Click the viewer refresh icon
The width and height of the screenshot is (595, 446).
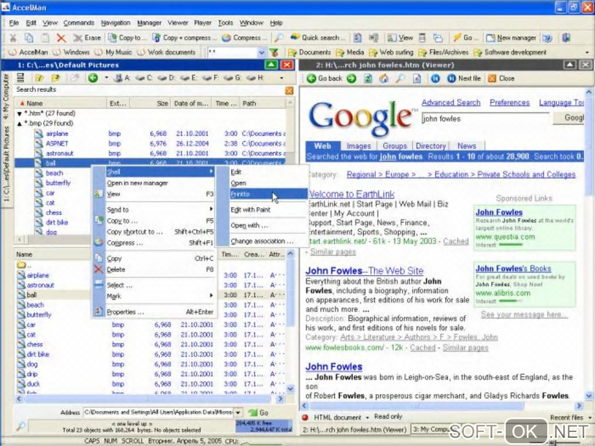point(368,79)
